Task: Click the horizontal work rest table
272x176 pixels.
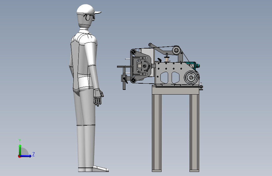Action: [x=124, y=67]
